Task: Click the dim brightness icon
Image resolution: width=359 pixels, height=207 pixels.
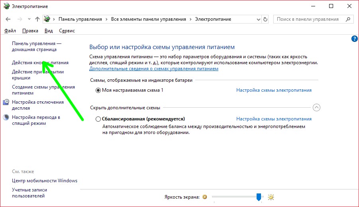Action: (x=205, y=197)
